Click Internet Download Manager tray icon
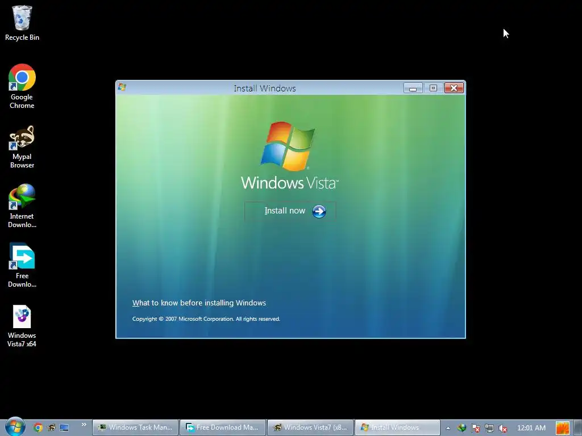The width and height of the screenshot is (582, 436). coord(462,428)
